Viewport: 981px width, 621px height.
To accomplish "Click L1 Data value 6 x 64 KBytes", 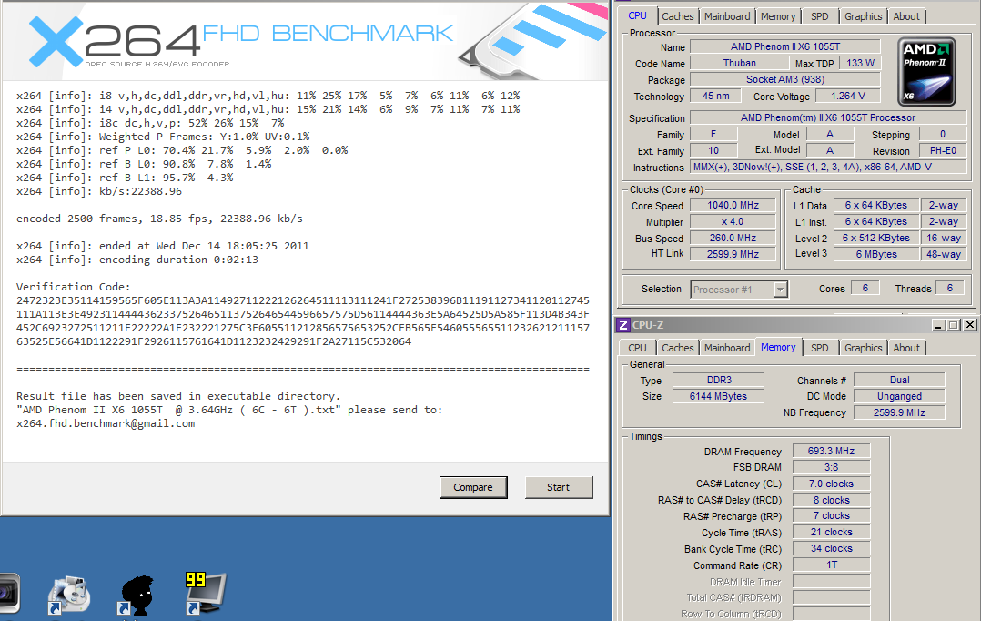I will click(x=875, y=206).
